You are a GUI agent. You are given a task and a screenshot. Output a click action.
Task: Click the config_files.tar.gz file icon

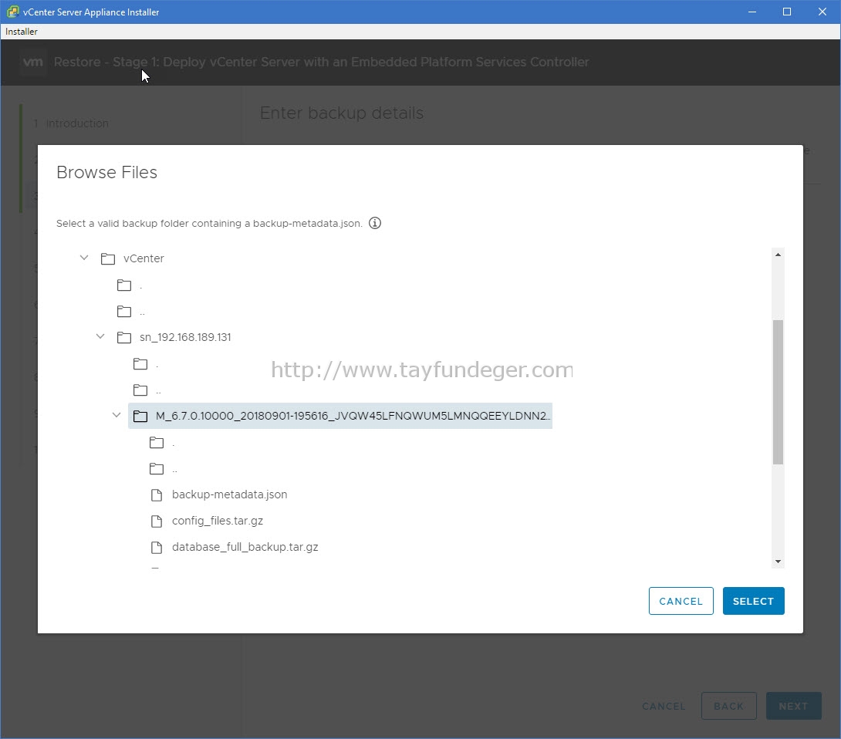pos(157,521)
